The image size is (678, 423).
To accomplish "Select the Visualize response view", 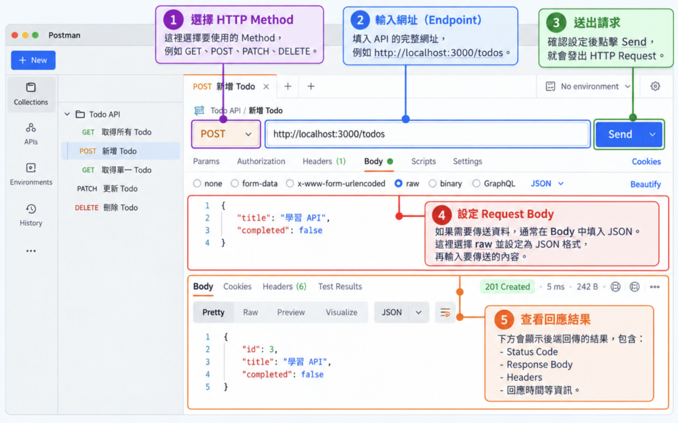I will coord(342,312).
